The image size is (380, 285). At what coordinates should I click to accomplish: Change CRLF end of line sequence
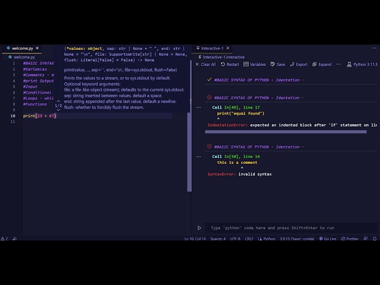tap(249, 239)
